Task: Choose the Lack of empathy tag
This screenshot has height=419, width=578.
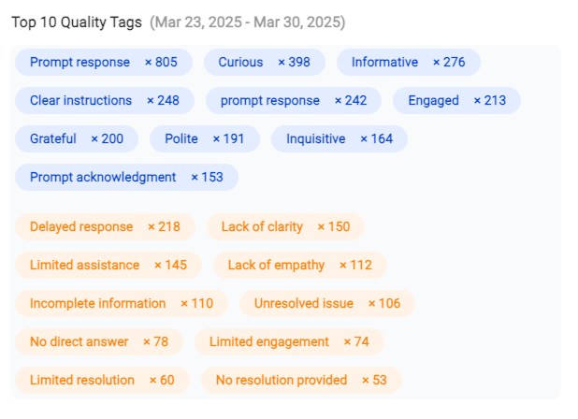Action: 300,265
